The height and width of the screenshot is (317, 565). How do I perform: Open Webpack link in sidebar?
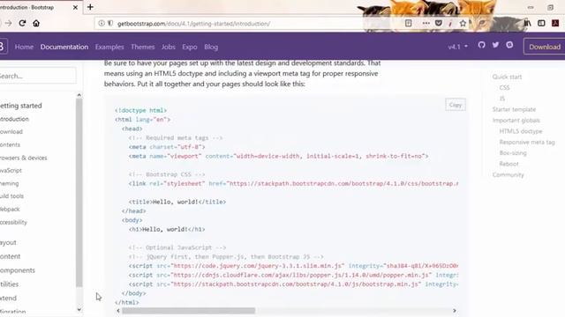(10, 210)
